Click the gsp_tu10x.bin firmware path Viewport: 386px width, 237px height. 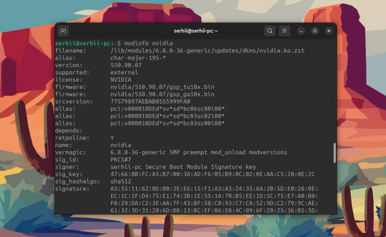[162, 87]
